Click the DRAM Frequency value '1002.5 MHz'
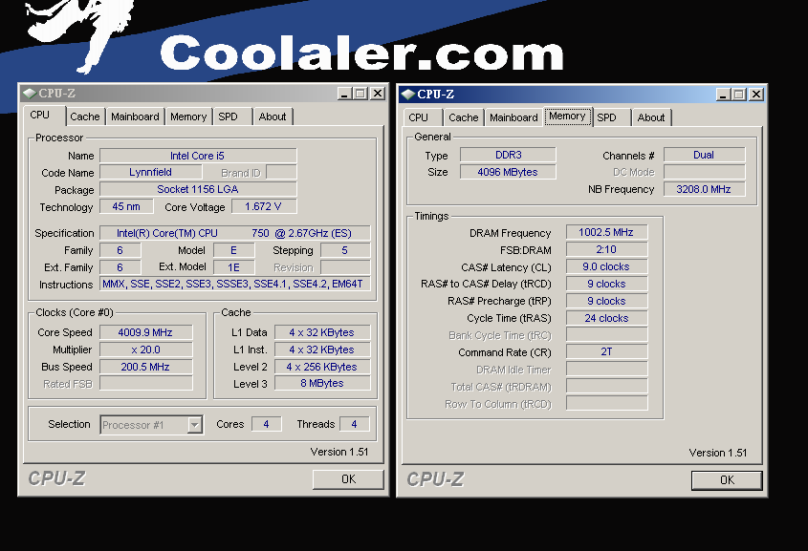Image resolution: width=808 pixels, height=551 pixels. pyautogui.click(x=607, y=232)
